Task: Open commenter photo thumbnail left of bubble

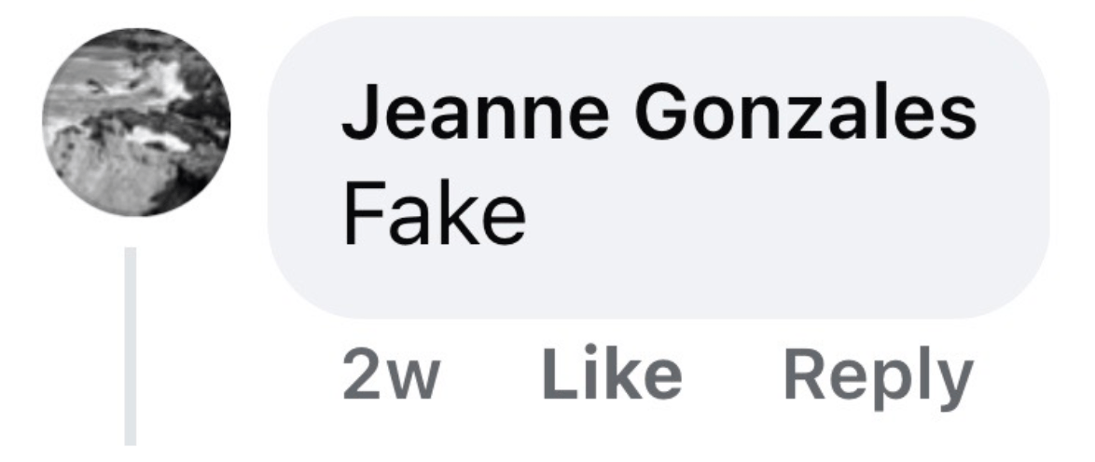Action: [x=136, y=121]
